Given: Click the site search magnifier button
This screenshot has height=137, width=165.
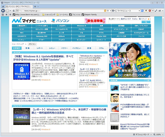Looking at the screenshot, I should pos(146,22).
